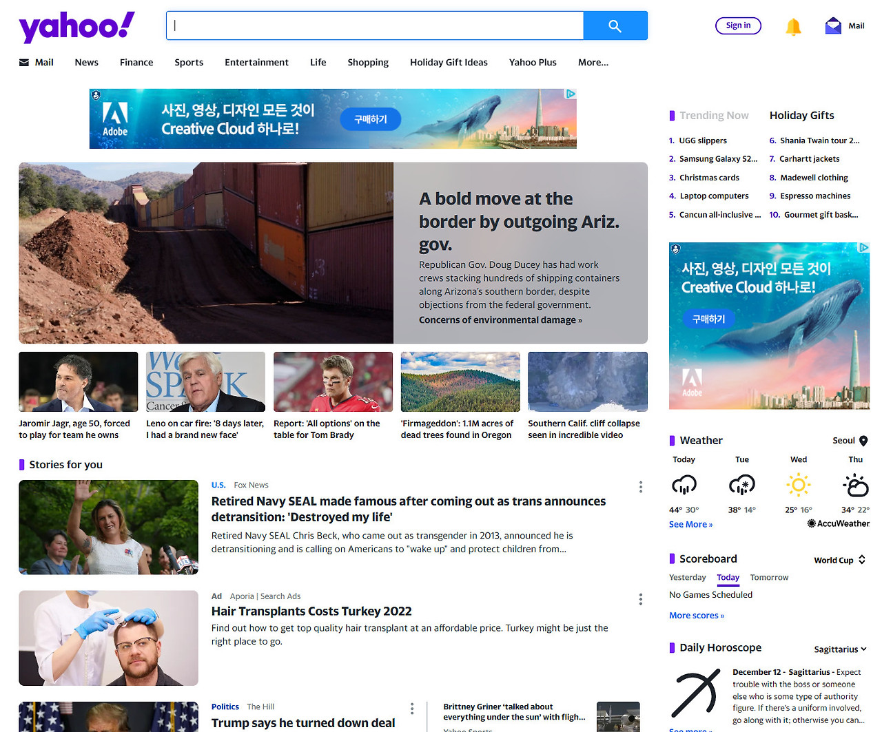882x732 pixels.
Task: Click the Sign in button
Action: pos(738,25)
